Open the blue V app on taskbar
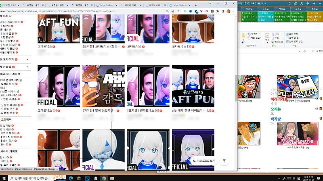 [87, 178]
